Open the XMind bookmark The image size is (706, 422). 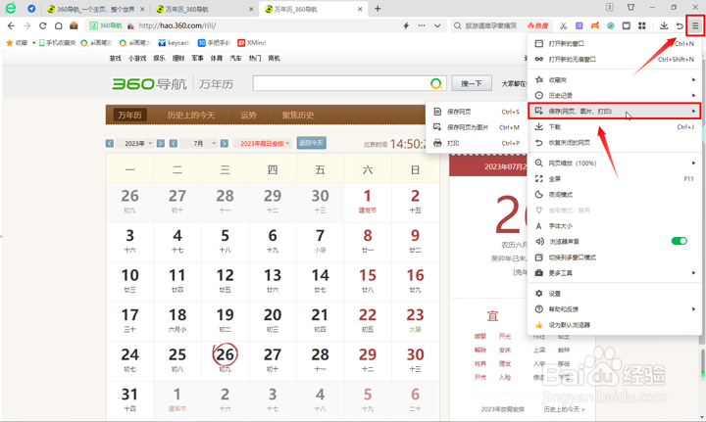pyautogui.click(x=252, y=43)
